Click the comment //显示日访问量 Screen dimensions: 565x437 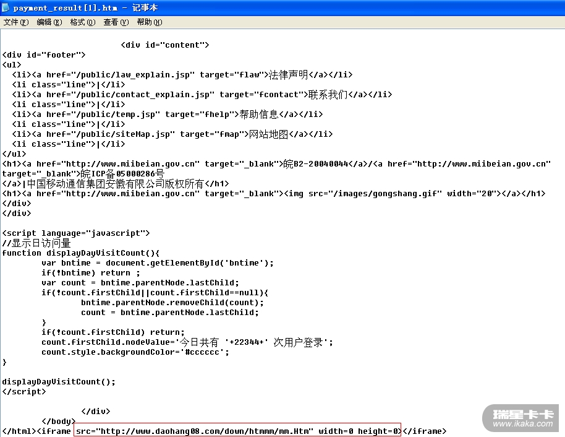click(x=36, y=243)
